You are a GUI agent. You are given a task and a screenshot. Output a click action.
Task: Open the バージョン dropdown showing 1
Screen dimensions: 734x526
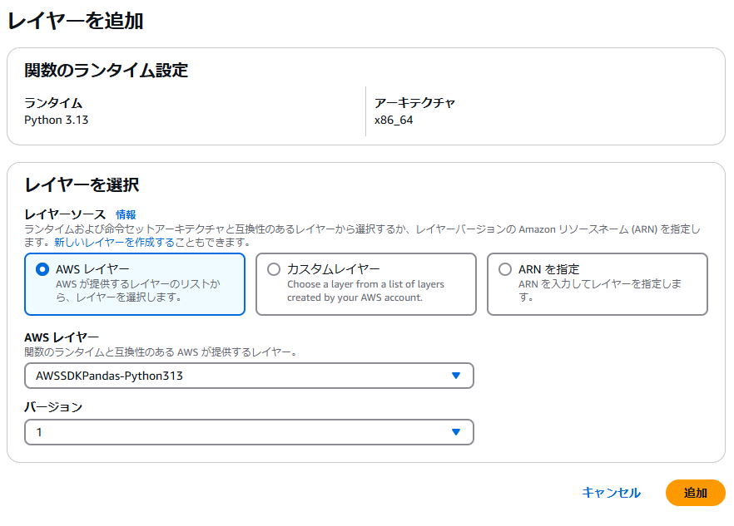[249, 432]
